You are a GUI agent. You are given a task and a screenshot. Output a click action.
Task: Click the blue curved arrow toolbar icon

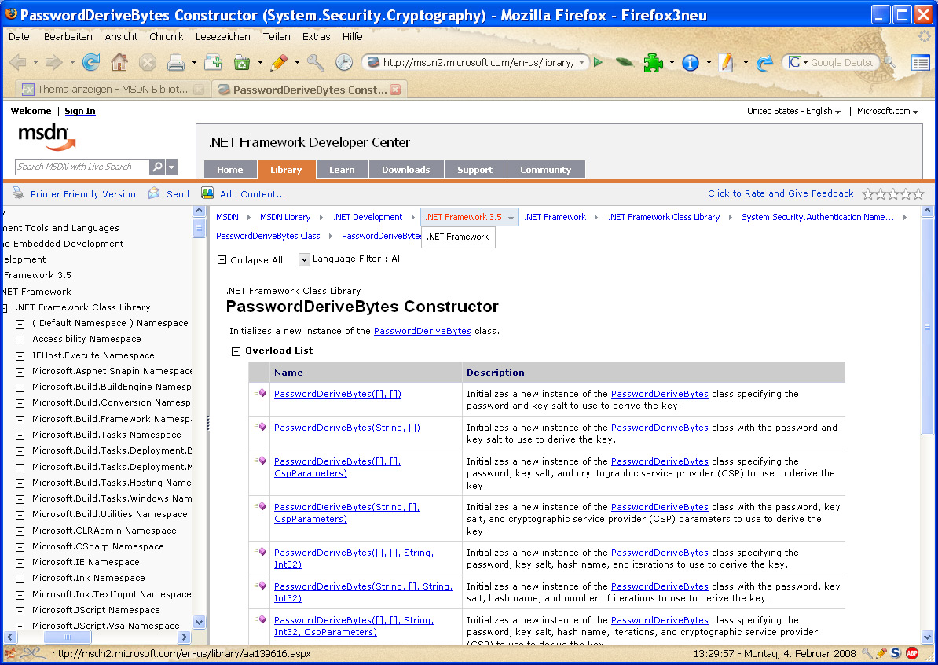coord(764,62)
